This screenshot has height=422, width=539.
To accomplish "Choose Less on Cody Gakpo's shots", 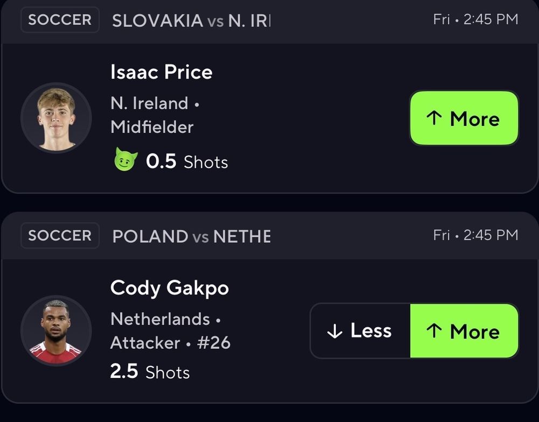I will pos(360,331).
